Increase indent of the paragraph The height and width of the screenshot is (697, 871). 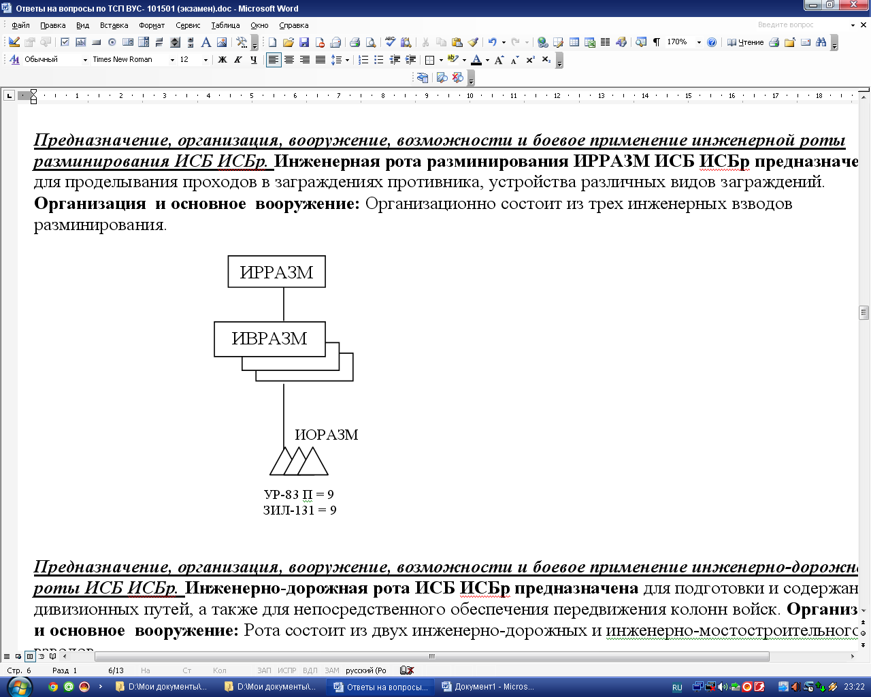[x=411, y=60]
